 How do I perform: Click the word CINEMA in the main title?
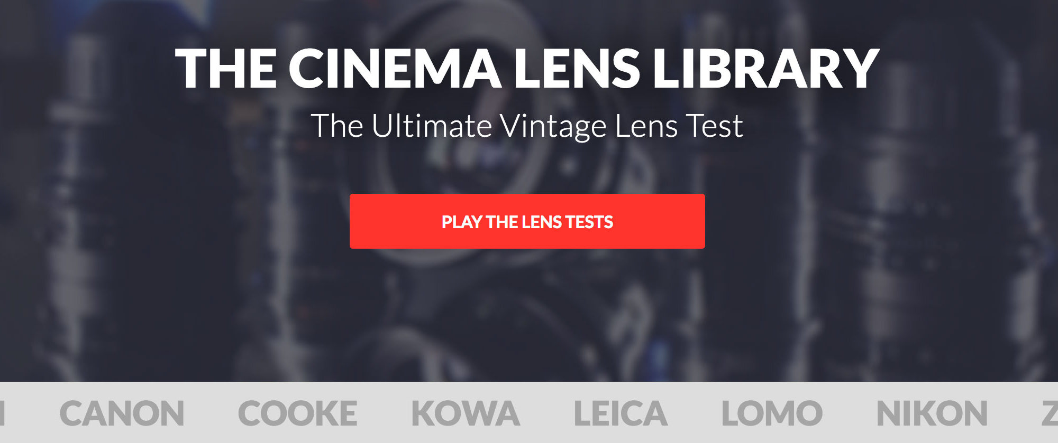[395, 69]
